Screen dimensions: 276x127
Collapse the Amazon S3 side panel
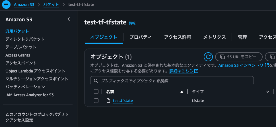68,19
